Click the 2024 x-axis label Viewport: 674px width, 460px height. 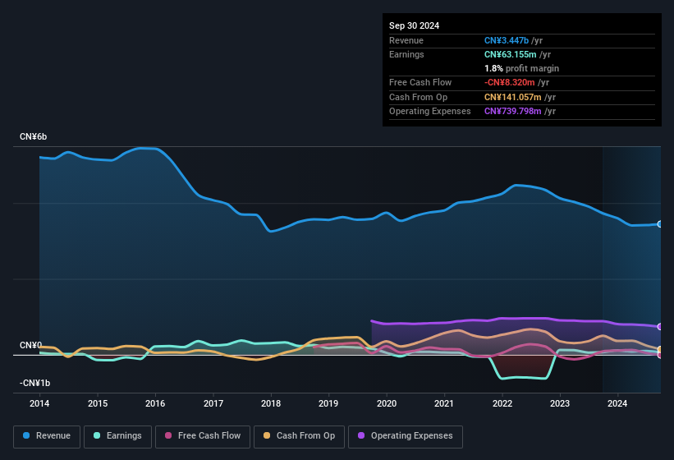(617, 403)
